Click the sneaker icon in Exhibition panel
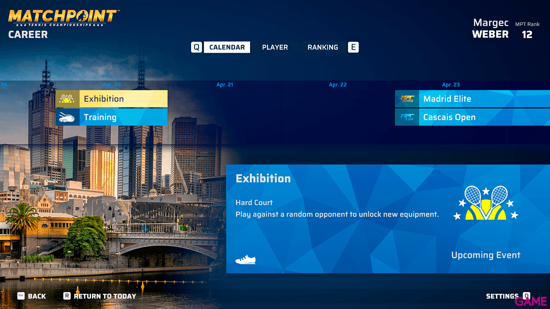The height and width of the screenshot is (309, 550). 245,260
